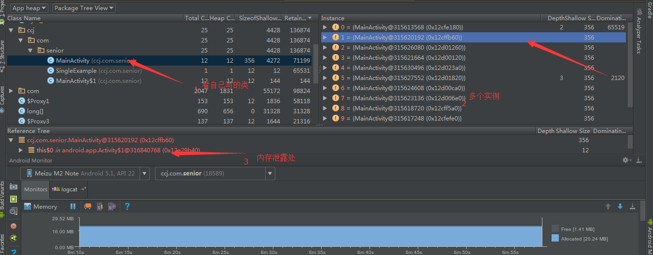Click the system information capture icon
This screenshot has width=653, height=255.
click(x=14, y=211)
